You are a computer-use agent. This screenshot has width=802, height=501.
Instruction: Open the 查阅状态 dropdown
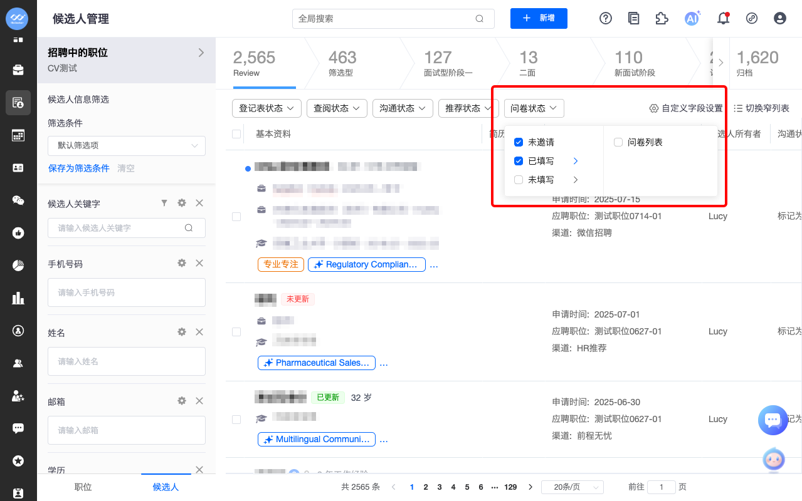[x=337, y=108]
